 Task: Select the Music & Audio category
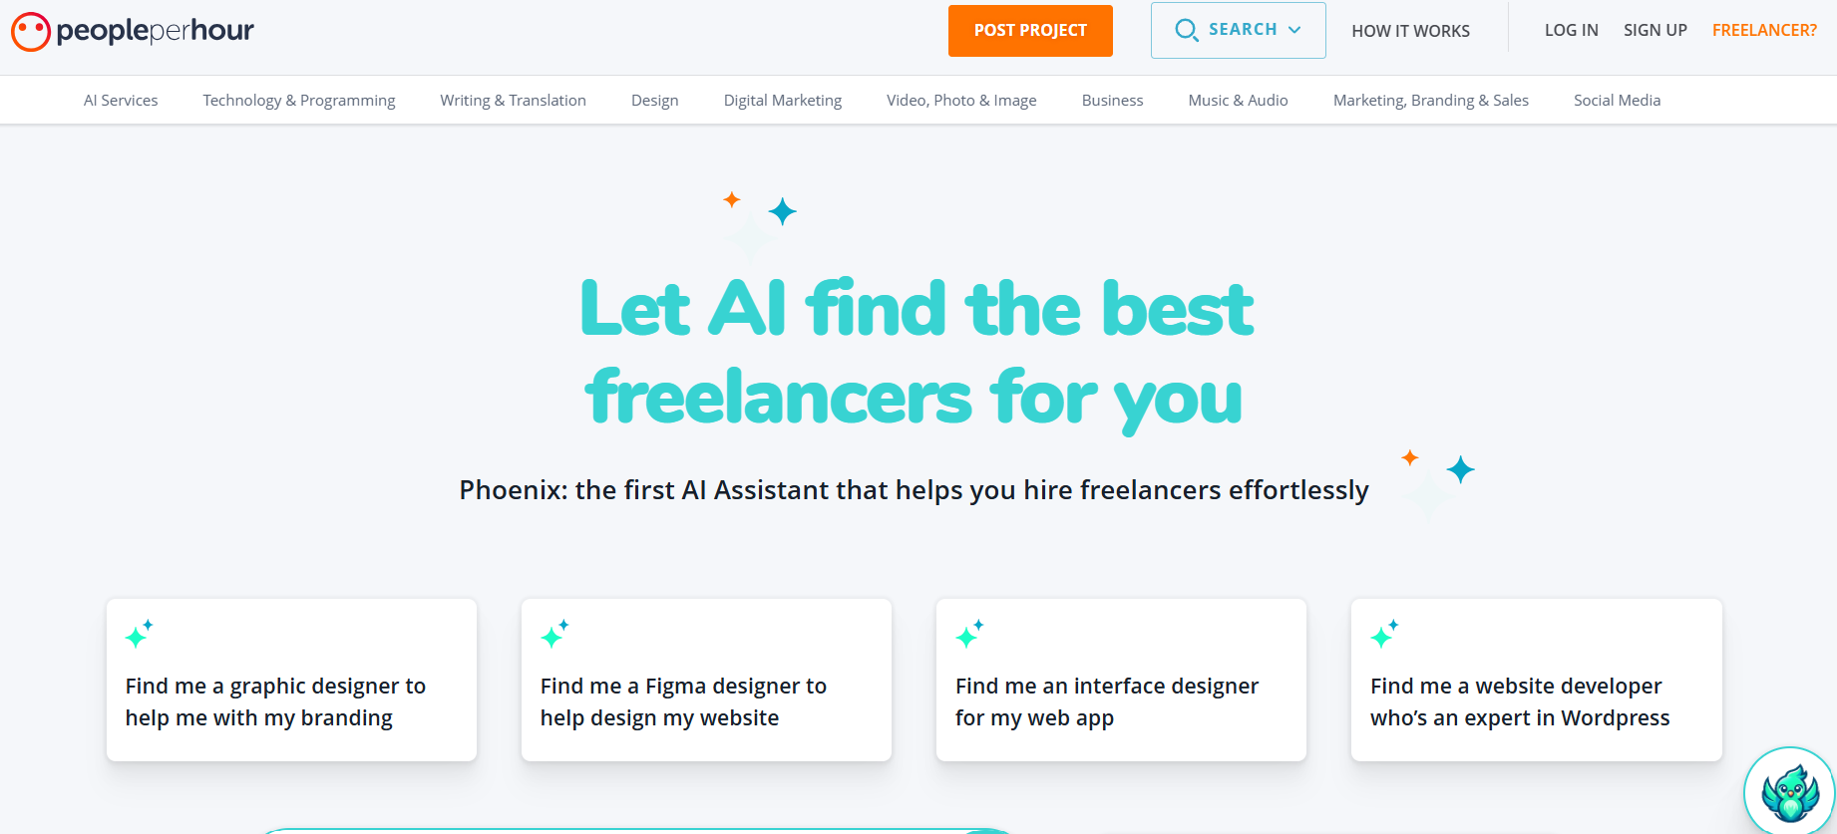[x=1238, y=100]
